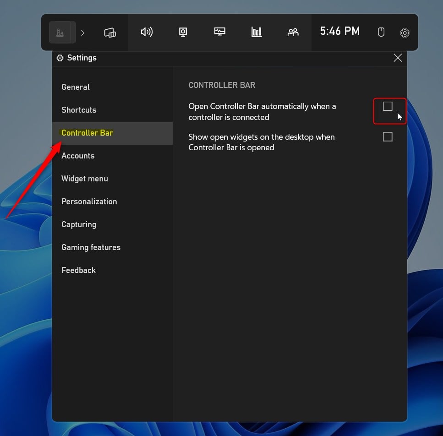
Task: Click the mouse click-through icon
Action: pos(381,32)
